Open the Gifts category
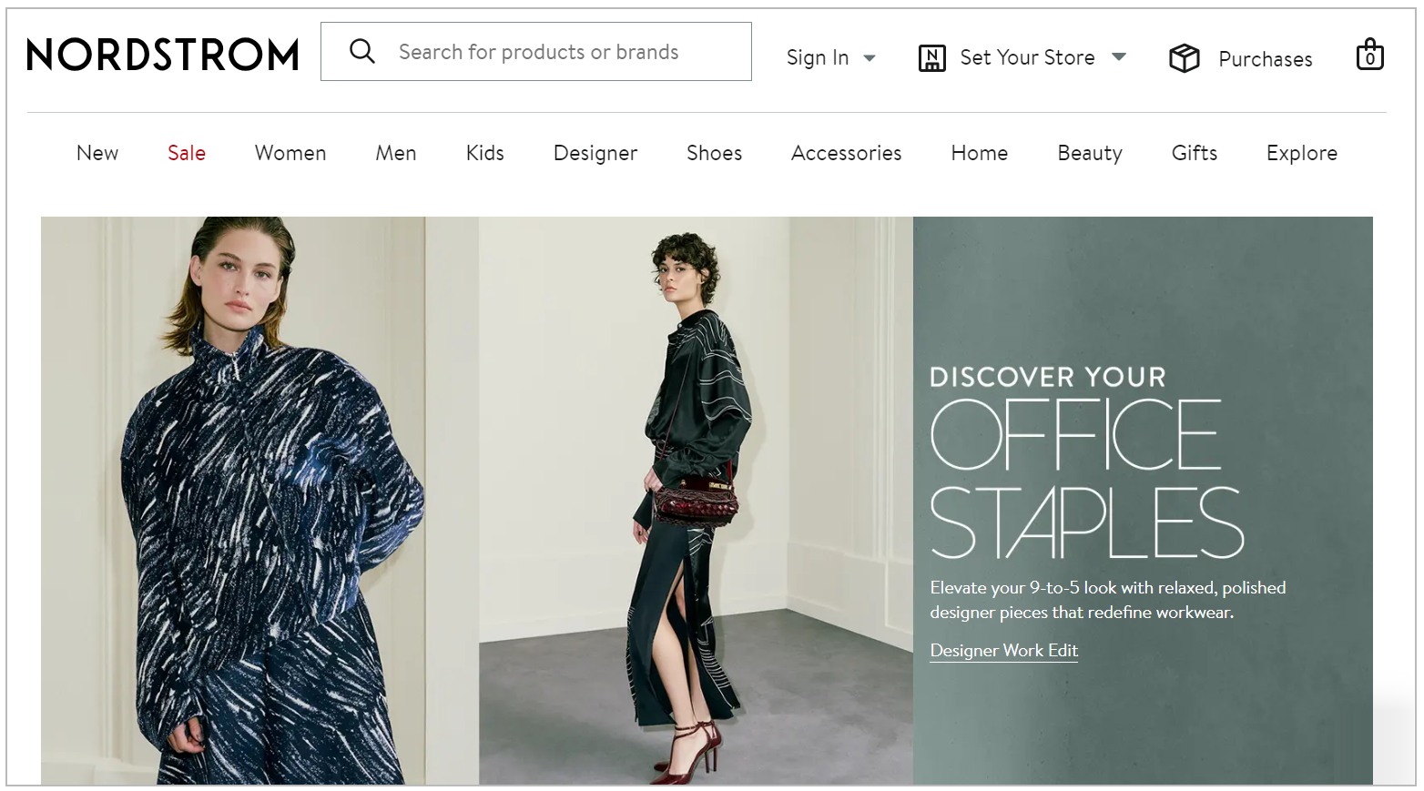This screenshot has height=791, width=1424. pos(1194,153)
